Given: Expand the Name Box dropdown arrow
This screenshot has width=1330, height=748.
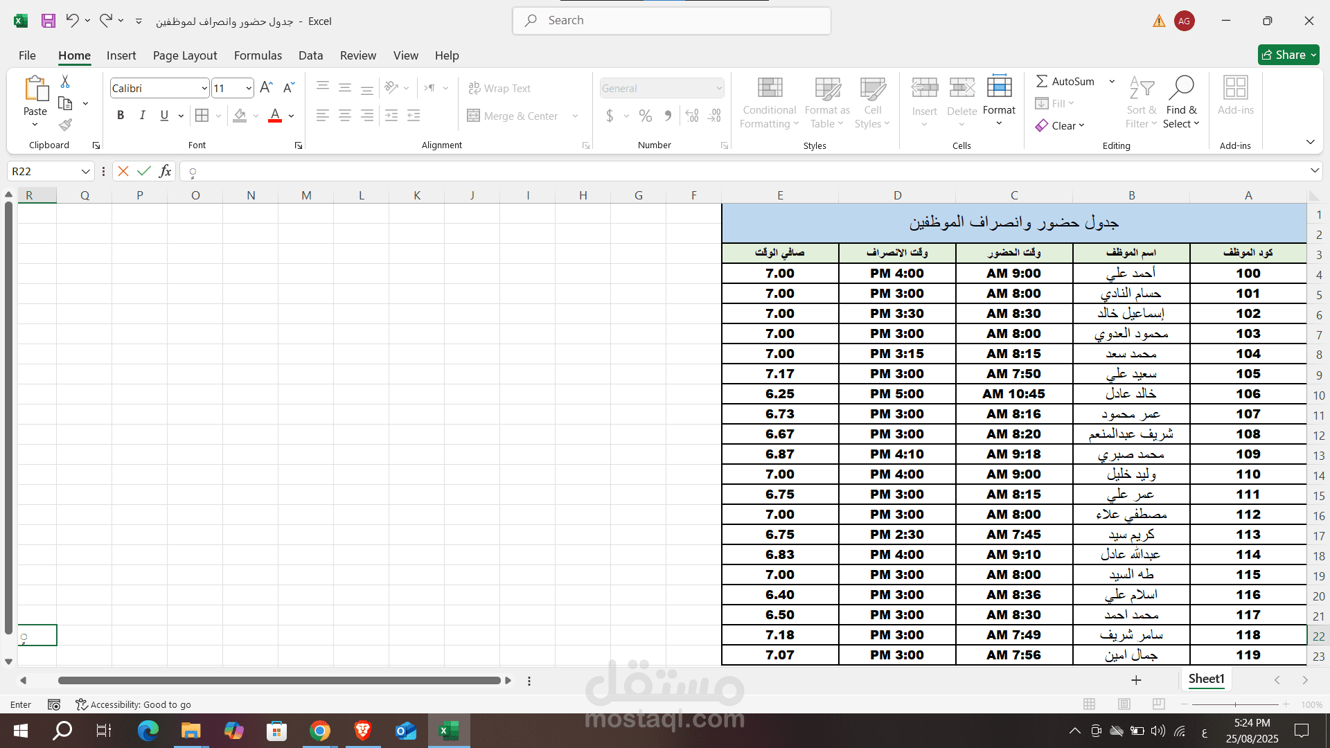Looking at the screenshot, I should 85,171.
